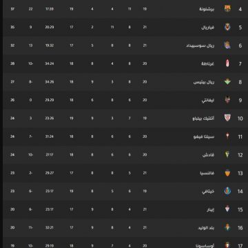Click the Villarreal yellow crest icon
The width and height of the screenshot is (248, 248).
[x=227, y=27]
